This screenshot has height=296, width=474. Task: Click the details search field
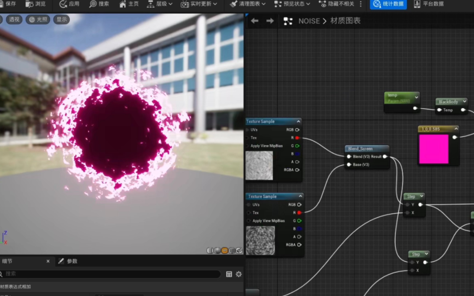(x=110, y=274)
